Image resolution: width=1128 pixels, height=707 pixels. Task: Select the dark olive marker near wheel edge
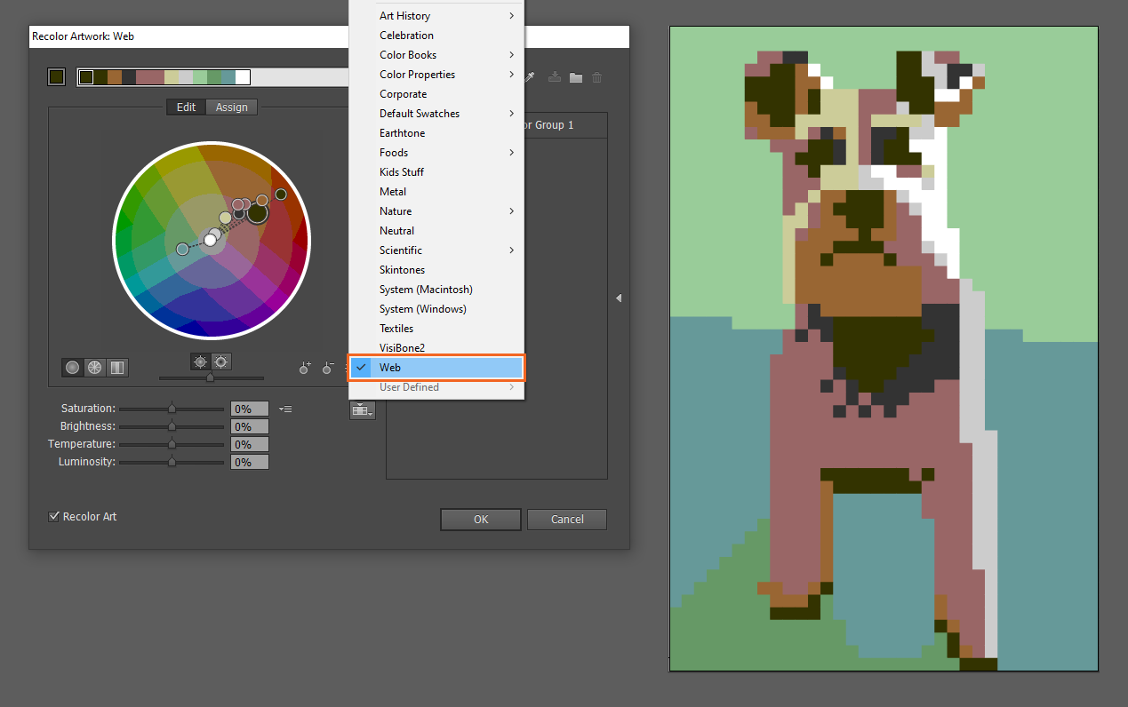[x=281, y=194]
